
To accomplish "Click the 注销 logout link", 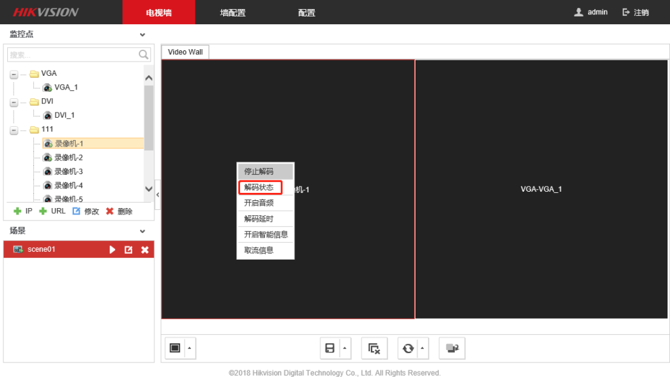I will point(635,12).
